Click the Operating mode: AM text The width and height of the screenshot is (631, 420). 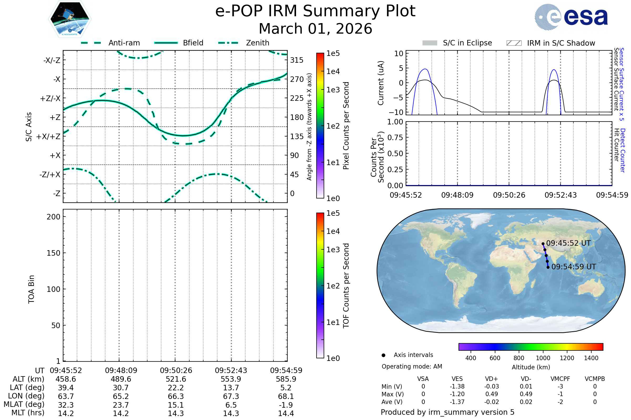pos(412,366)
